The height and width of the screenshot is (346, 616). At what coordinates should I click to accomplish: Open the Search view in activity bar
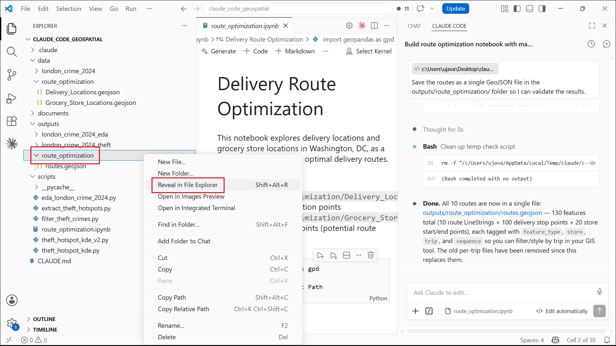point(12,52)
